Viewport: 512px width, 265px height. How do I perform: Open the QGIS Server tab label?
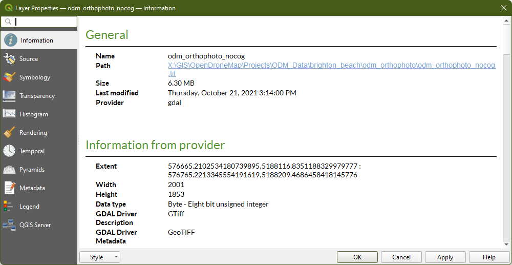click(x=35, y=225)
